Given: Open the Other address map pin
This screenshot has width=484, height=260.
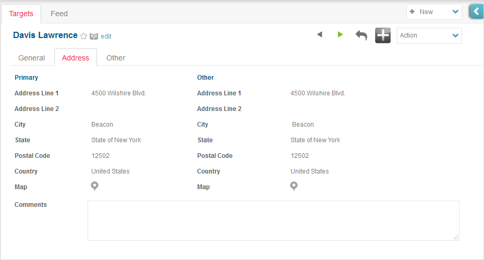Looking at the screenshot, I should [x=294, y=186].
